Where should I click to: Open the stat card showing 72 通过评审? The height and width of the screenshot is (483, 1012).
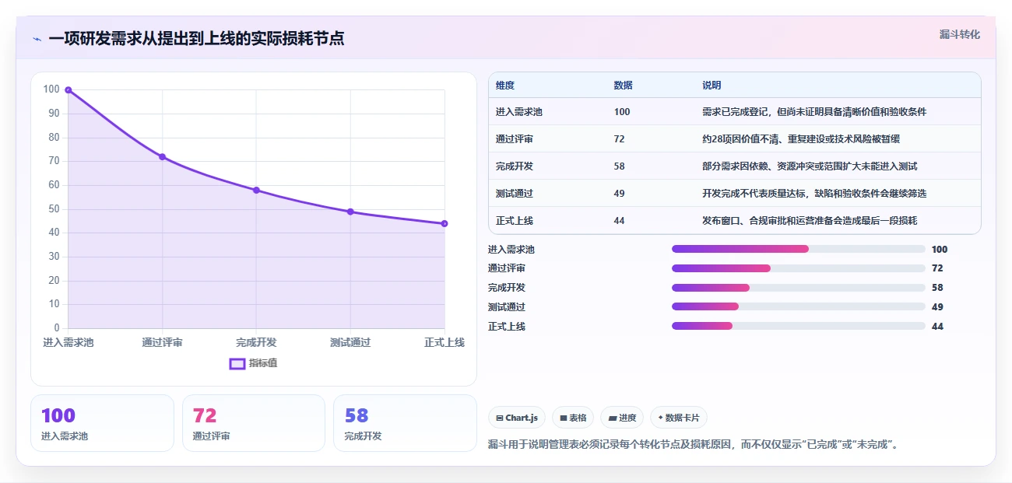(253, 423)
